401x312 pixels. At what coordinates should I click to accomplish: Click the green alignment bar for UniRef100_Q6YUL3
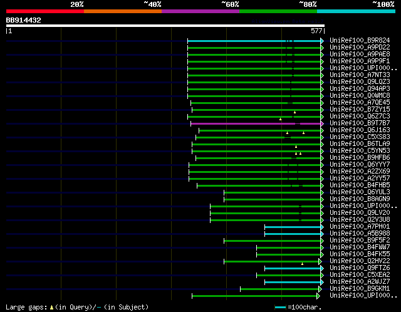(272, 192)
